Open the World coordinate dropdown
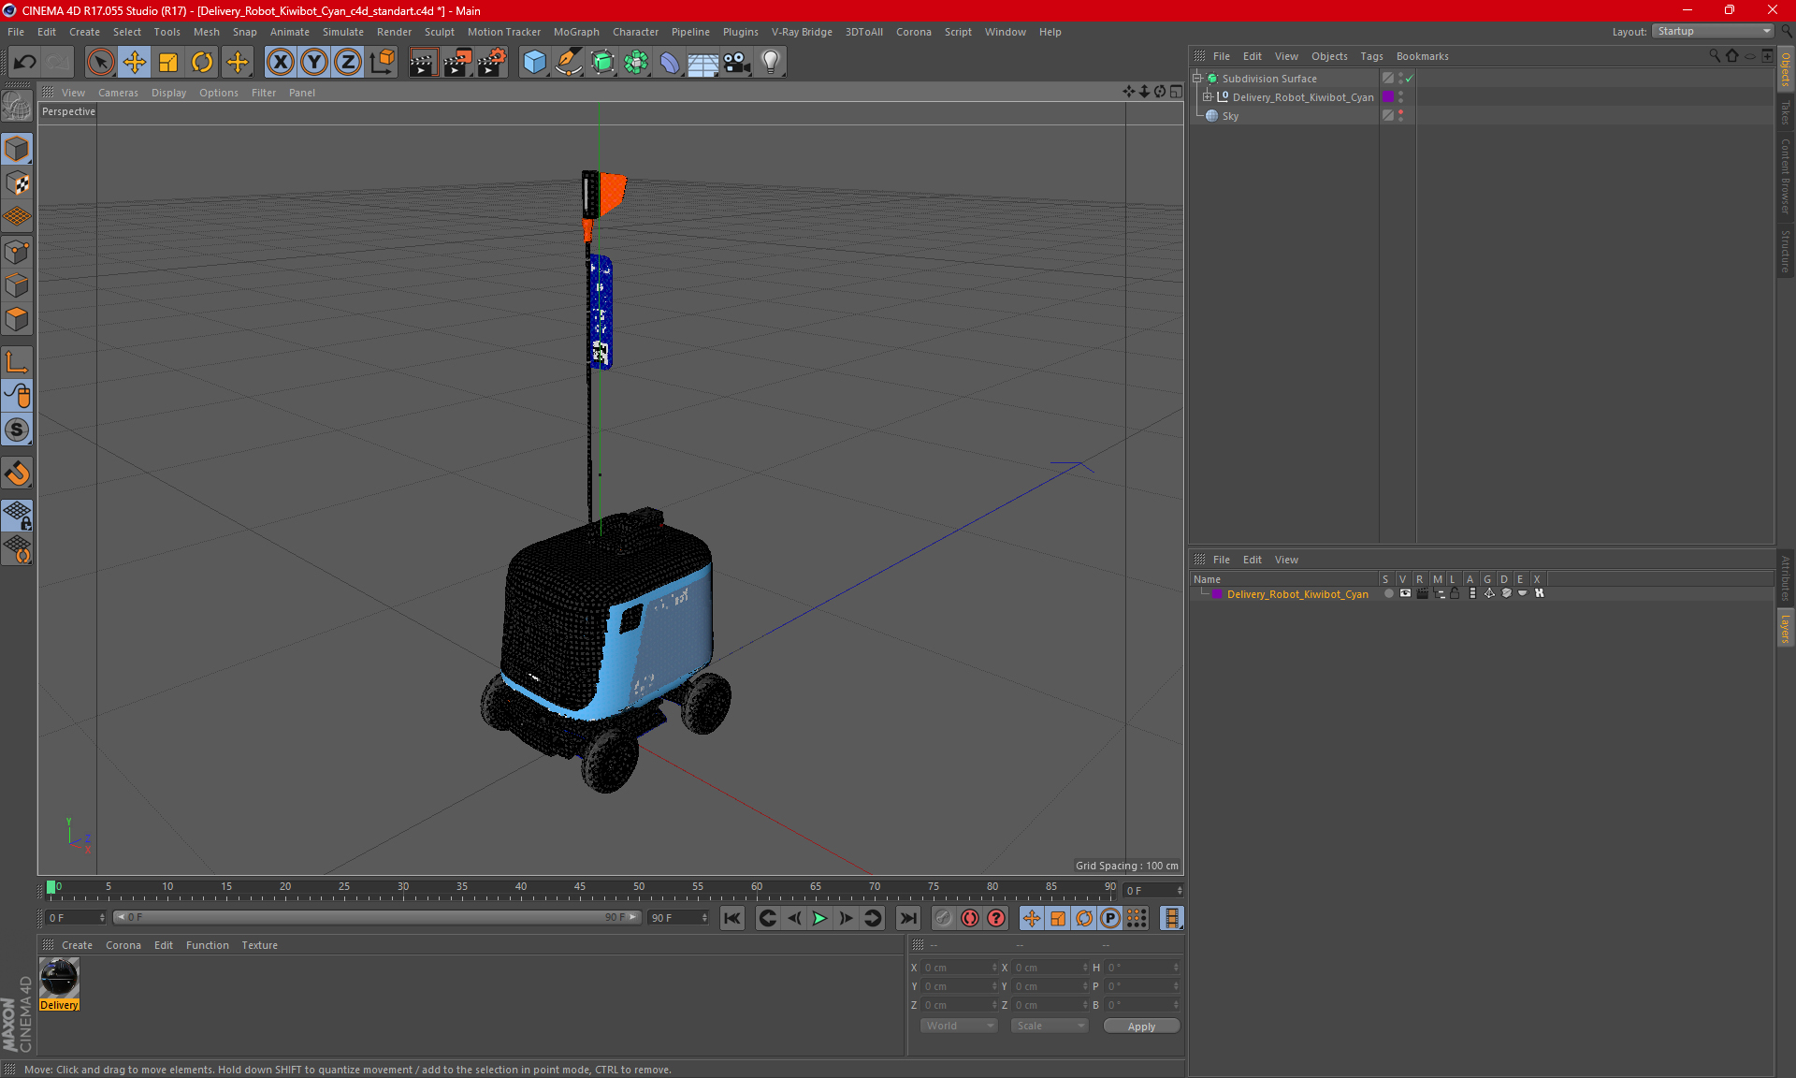The height and width of the screenshot is (1078, 1796). pyautogui.click(x=959, y=1026)
